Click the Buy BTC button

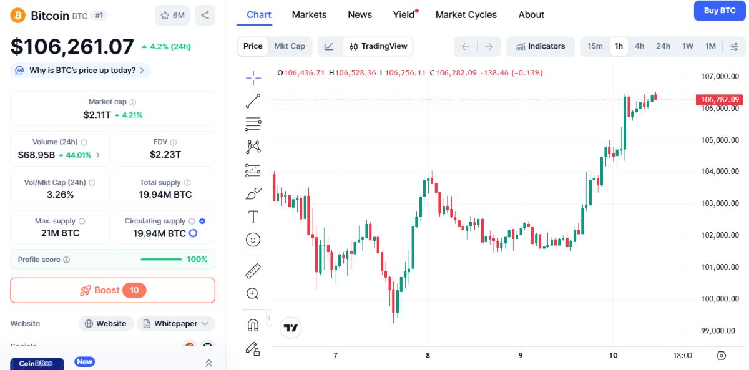point(719,11)
